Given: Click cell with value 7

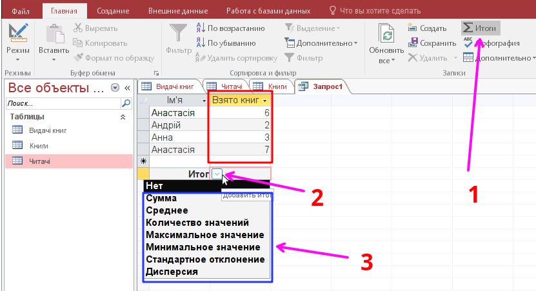Looking at the screenshot, I should coord(240,150).
